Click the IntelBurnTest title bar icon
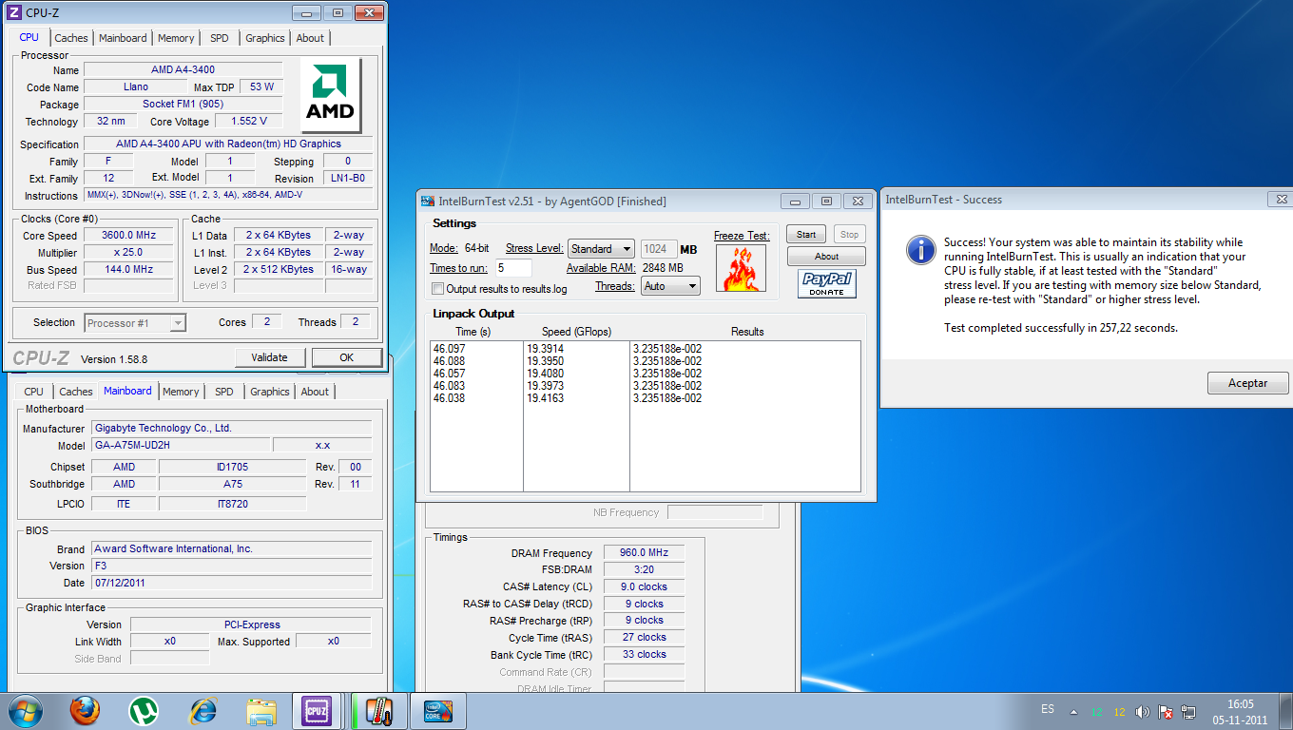The width and height of the screenshot is (1293, 730). click(x=428, y=201)
